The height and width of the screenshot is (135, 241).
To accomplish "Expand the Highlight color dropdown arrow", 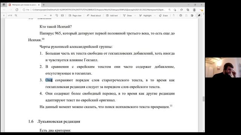I will [x=155, y=15].
